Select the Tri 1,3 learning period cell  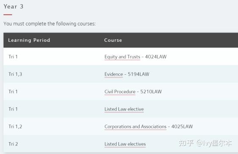pos(15,74)
